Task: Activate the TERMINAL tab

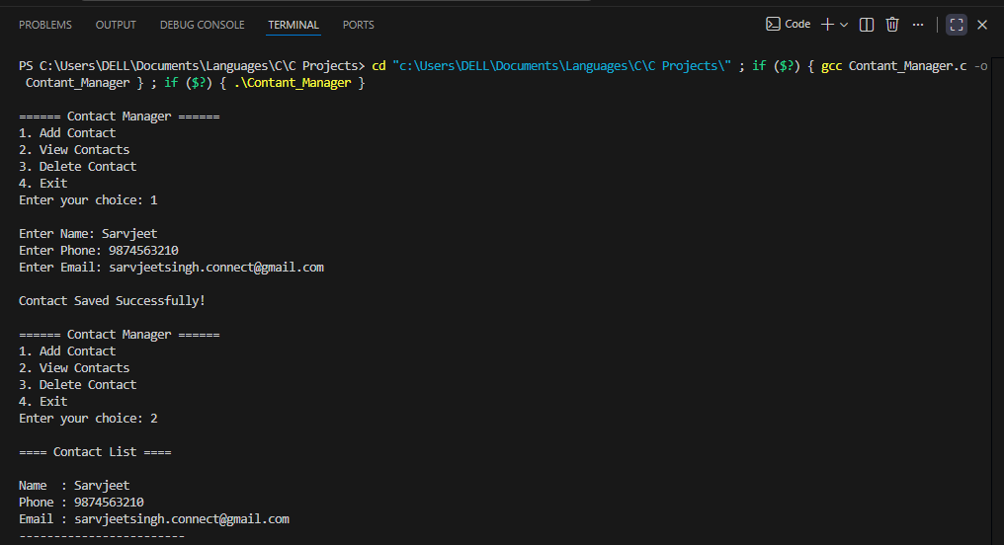Action: (293, 25)
